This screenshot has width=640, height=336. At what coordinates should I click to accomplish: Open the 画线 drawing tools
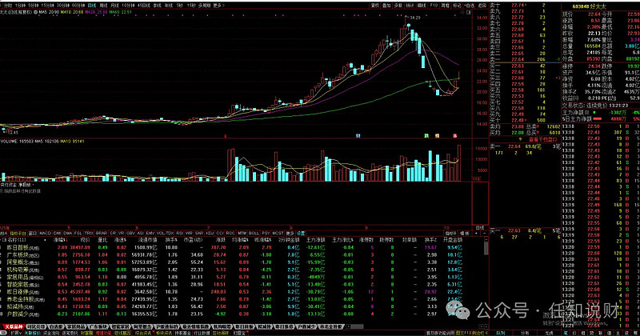tap(422, 6)
